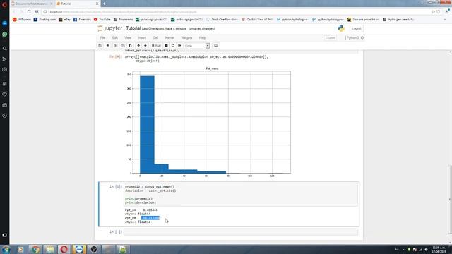
Task: Rename notebook by clicking the Tutorial title
Action: tap(133, 28)
